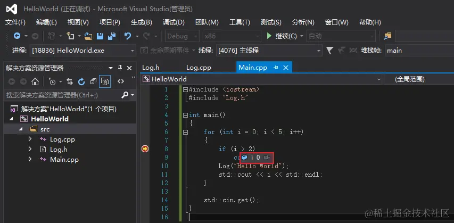454x223 pixels.
Task: Open the dropdown arrow beside 继续(C)
Action: 301,36
